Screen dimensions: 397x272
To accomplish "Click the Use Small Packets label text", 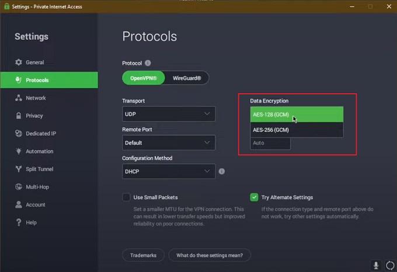I will pos(155,197).
